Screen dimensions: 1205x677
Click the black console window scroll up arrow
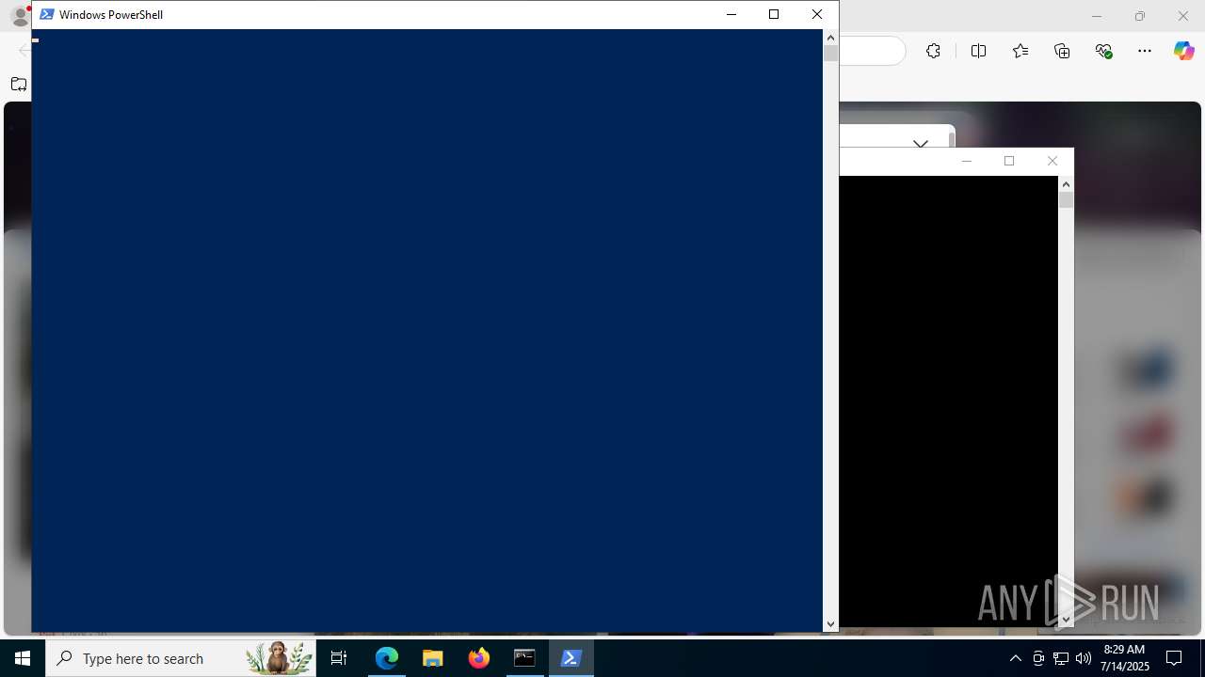[x=1066, y=183]
